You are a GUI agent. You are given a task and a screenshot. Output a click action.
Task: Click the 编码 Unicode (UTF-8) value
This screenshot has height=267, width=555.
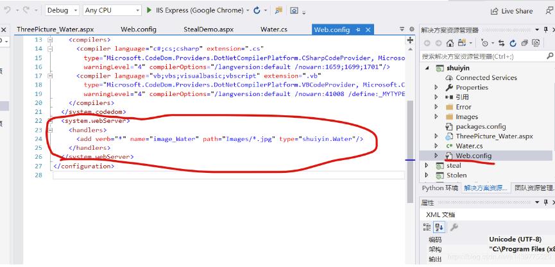click(515, 239)
